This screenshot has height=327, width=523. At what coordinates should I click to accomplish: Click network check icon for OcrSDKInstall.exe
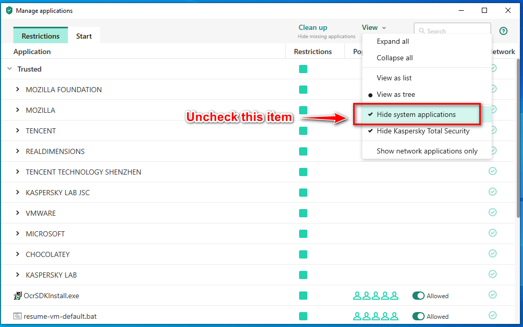click(492, 295)
